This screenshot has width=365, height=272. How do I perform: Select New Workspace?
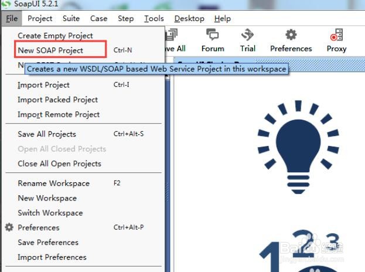pyautogui.click(x=83, y=198)
